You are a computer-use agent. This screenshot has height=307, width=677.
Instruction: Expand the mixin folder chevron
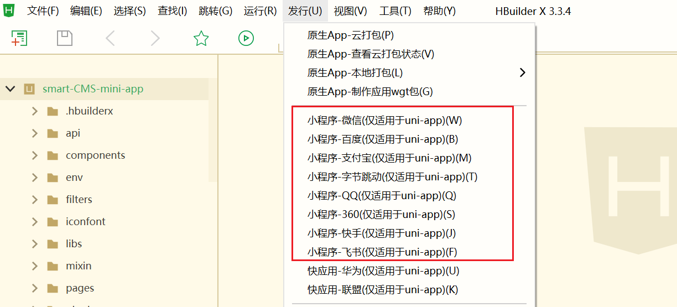(x=35, y=266)
